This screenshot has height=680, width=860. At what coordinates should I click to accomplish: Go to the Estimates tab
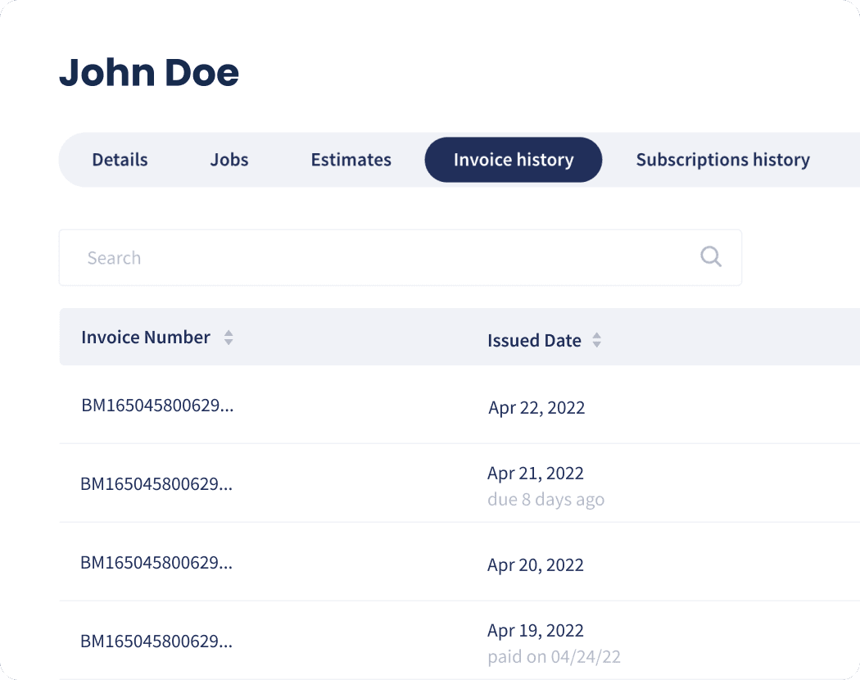(351, 160)
